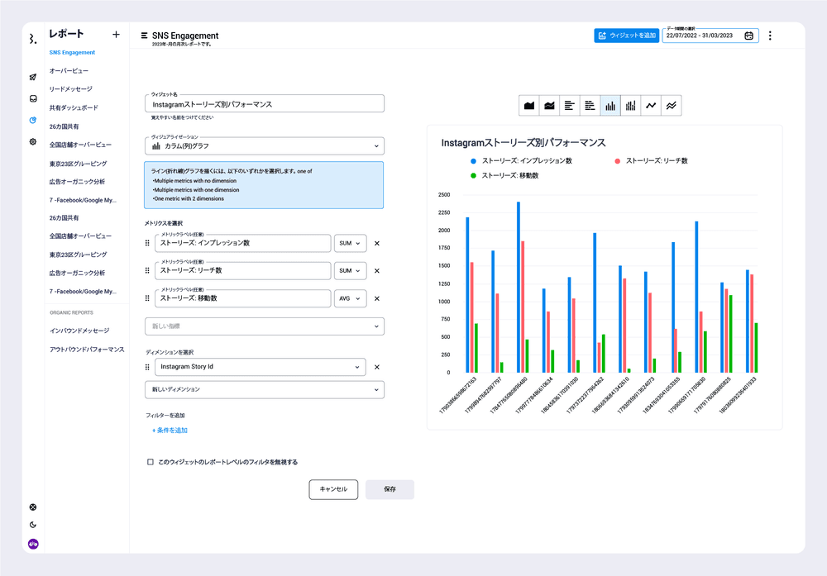Switch to the single line chart icon

click(652, 106)
